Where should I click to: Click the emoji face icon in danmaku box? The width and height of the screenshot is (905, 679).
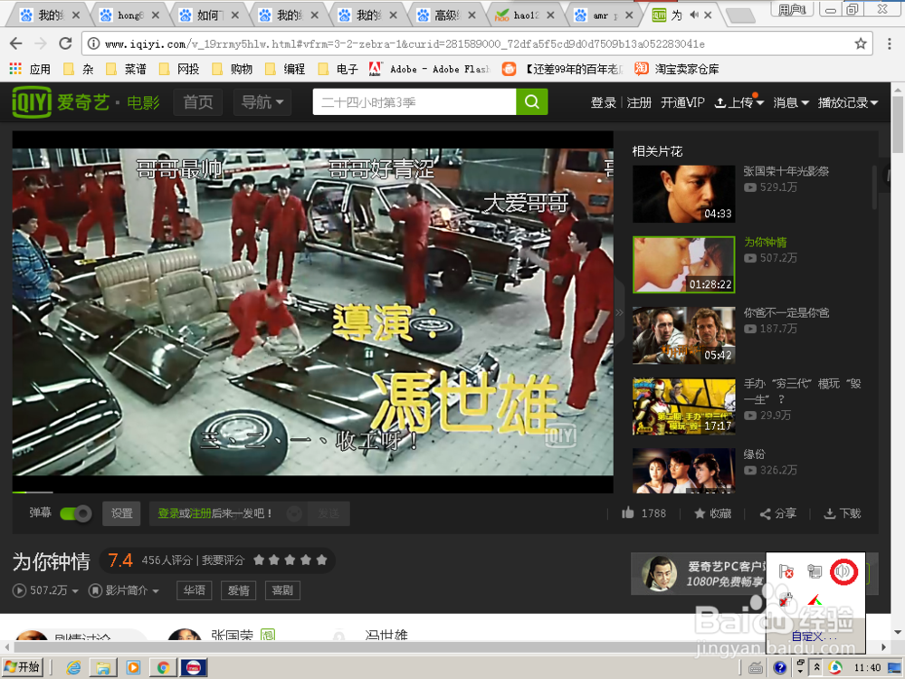(x=294, y=513)
